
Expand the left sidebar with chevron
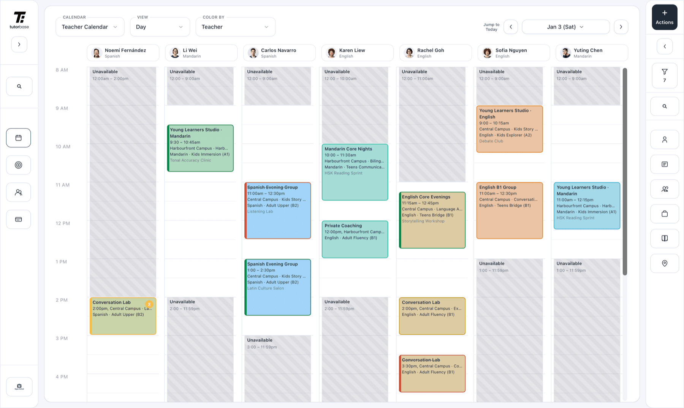click(x=19, y=44)
